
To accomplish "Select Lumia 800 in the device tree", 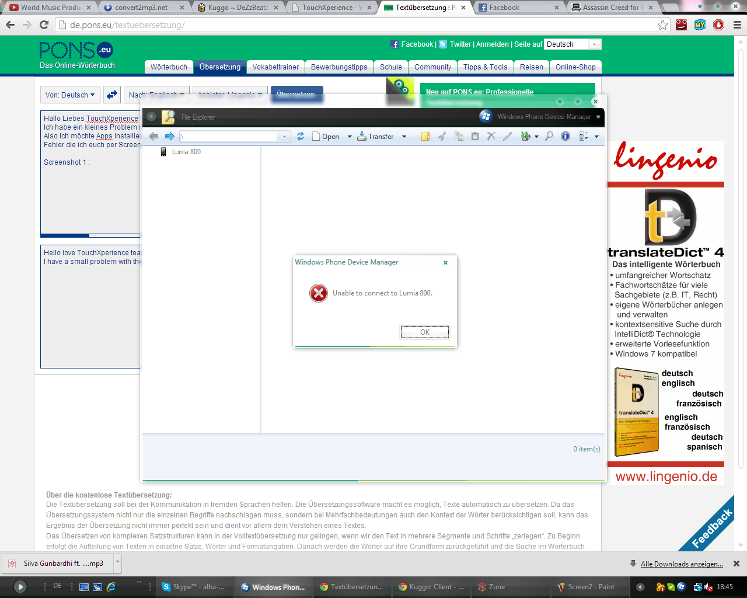I will pyautogui.click(x=186, y=152).
